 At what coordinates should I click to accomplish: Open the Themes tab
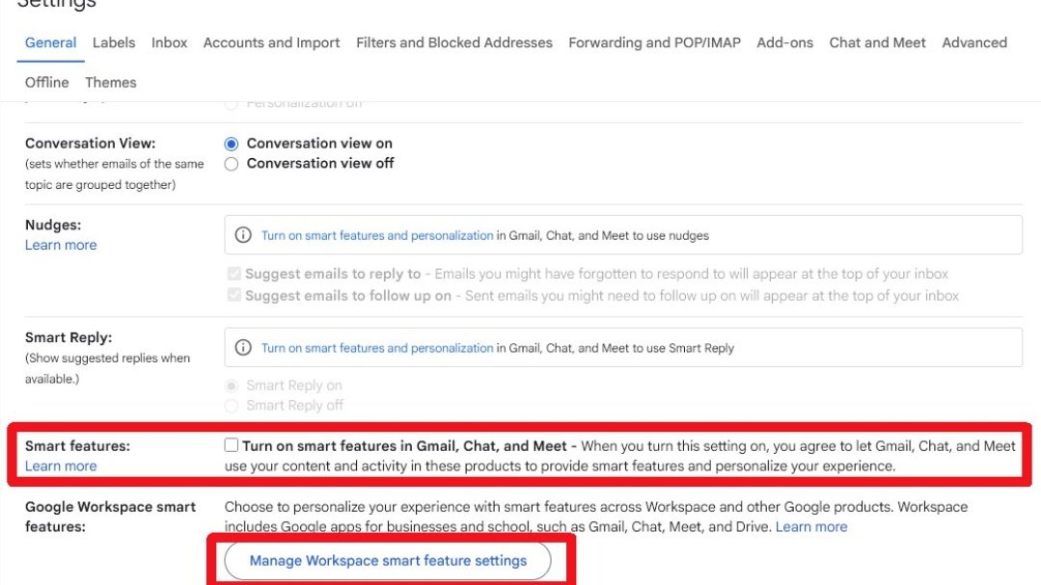[x=111, y=82]
